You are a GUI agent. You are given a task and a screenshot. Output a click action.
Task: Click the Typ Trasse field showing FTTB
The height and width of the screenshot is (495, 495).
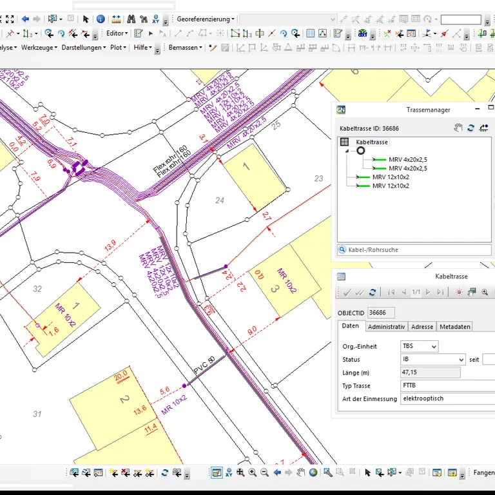[x=448, y=385]
